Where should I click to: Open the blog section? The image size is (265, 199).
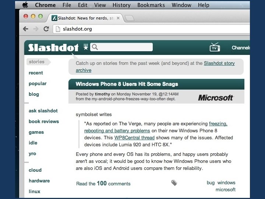[34, 94]
